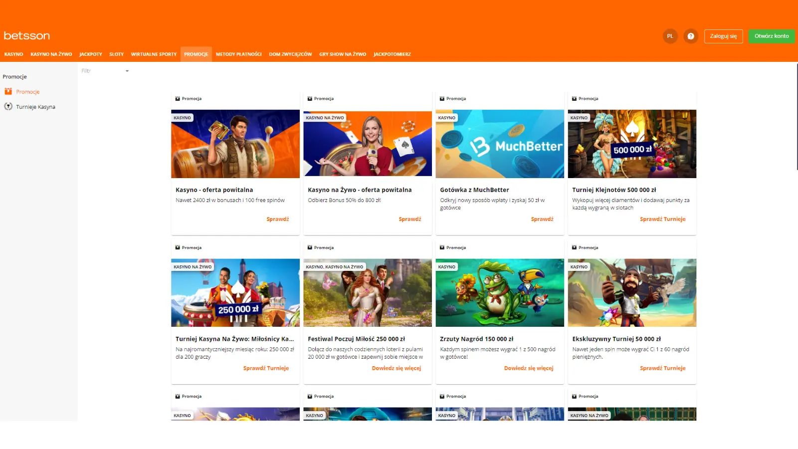Image resolution: width=798 pixels, height=449 pixels.
Task: Click Dowiedz się więcej under Zrzuty Nagród
Action: pyautogui.click(x=529, y=368)
